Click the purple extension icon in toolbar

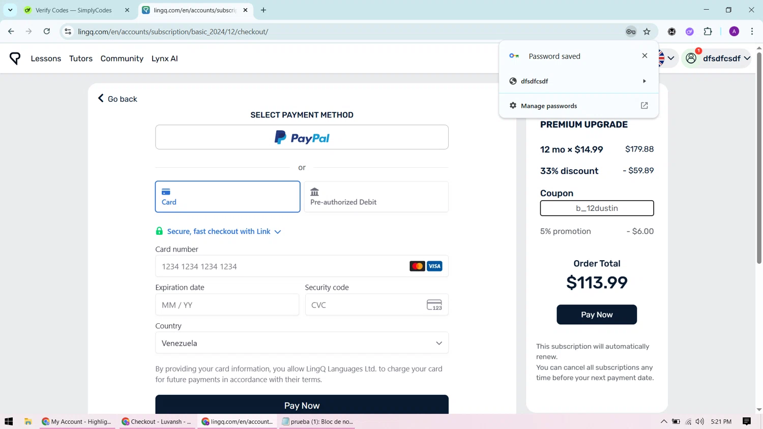[690, 32]
